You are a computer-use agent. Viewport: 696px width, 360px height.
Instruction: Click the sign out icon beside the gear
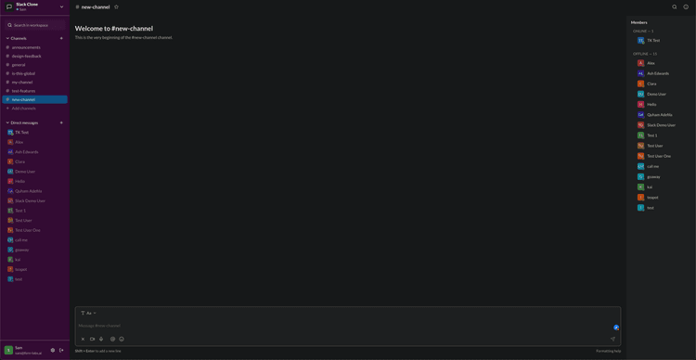[x=61, y=350]
